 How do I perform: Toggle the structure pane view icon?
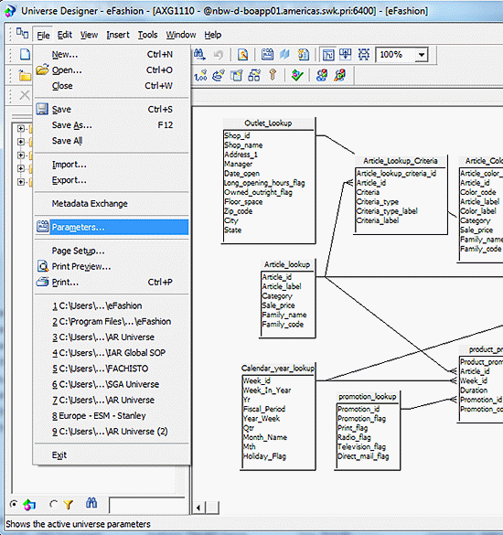(x=328, y=54)
